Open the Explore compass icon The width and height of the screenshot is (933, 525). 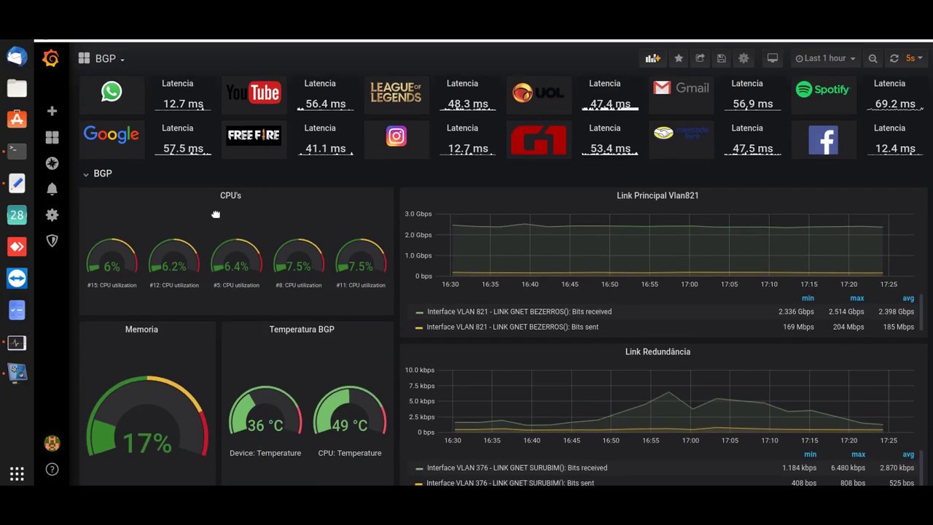52,163
